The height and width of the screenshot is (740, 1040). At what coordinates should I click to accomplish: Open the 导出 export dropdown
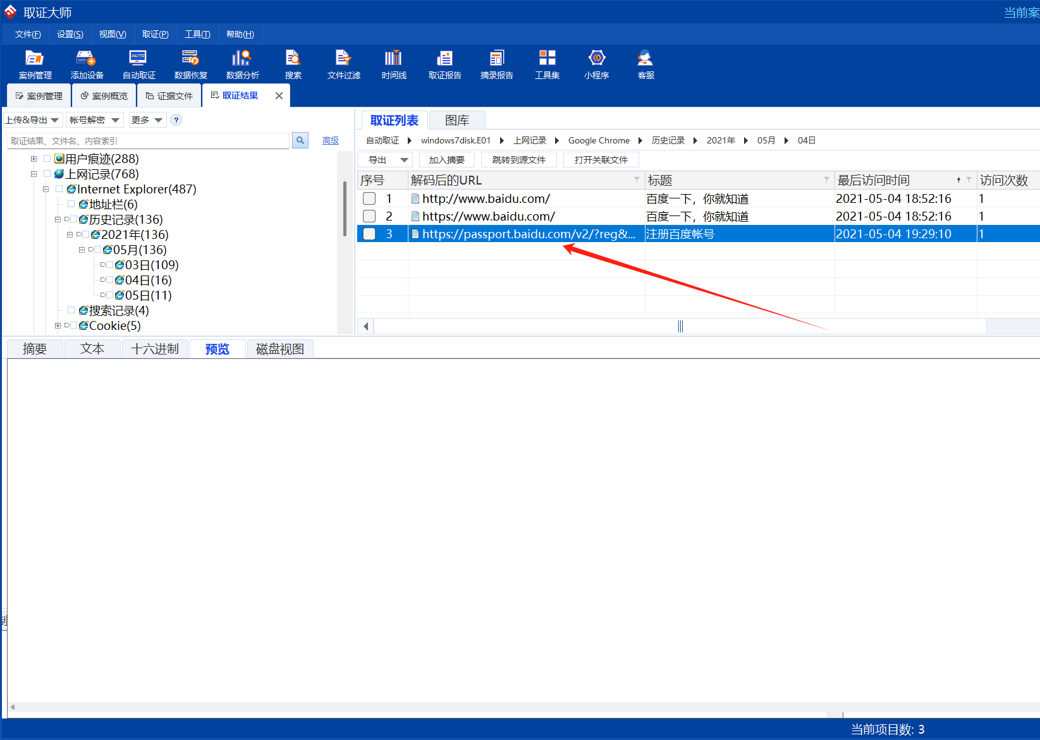tap(385, 160)
